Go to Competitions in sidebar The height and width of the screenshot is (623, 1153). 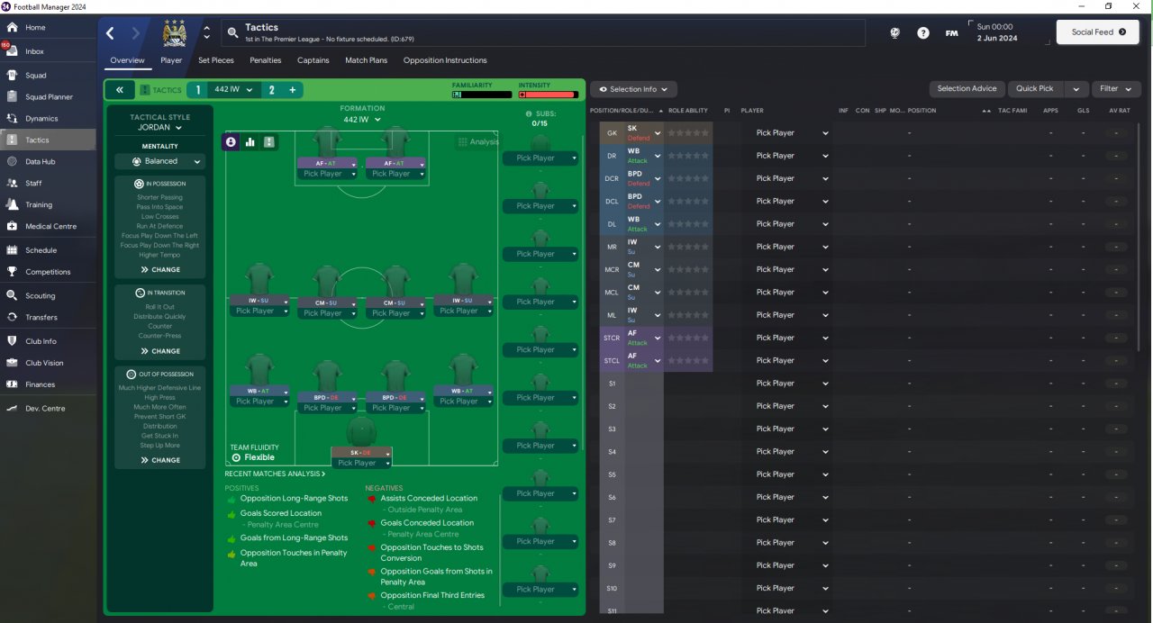point(48,272)
